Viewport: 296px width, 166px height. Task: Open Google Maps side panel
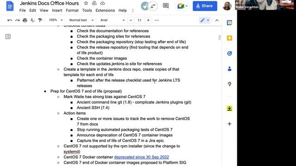[x=229, y=84]
